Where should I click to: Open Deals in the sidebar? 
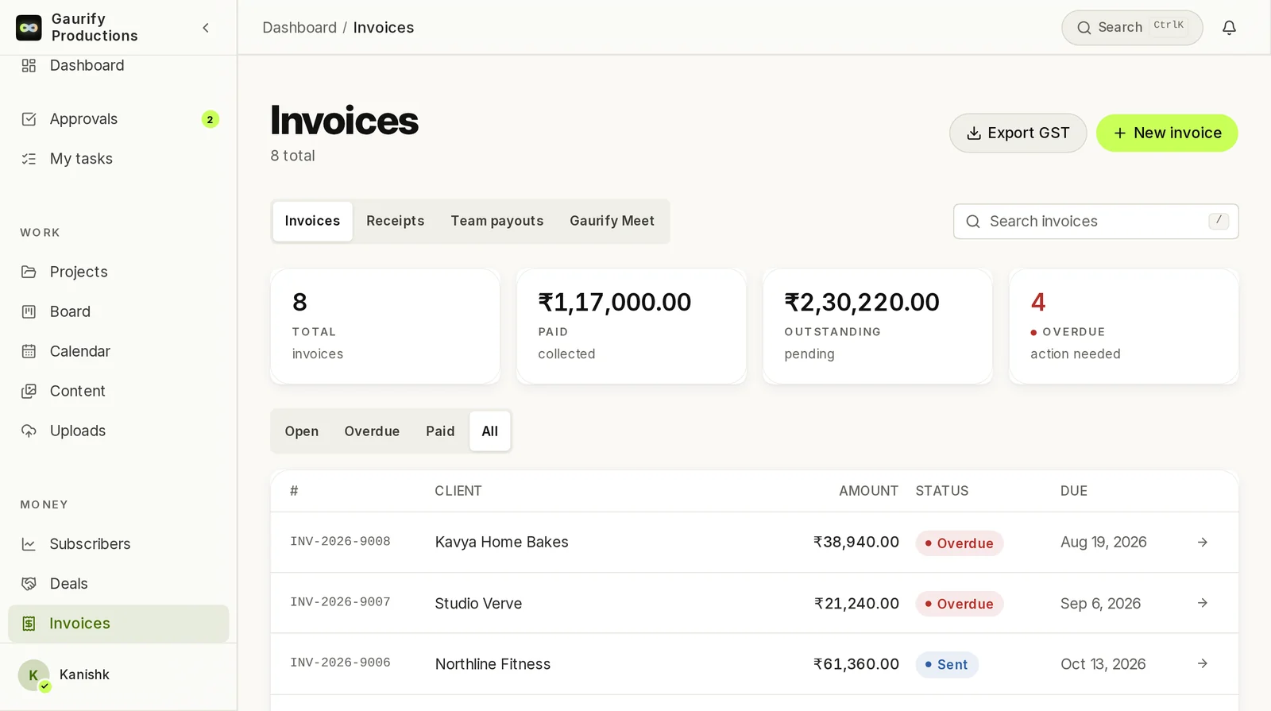118,584
